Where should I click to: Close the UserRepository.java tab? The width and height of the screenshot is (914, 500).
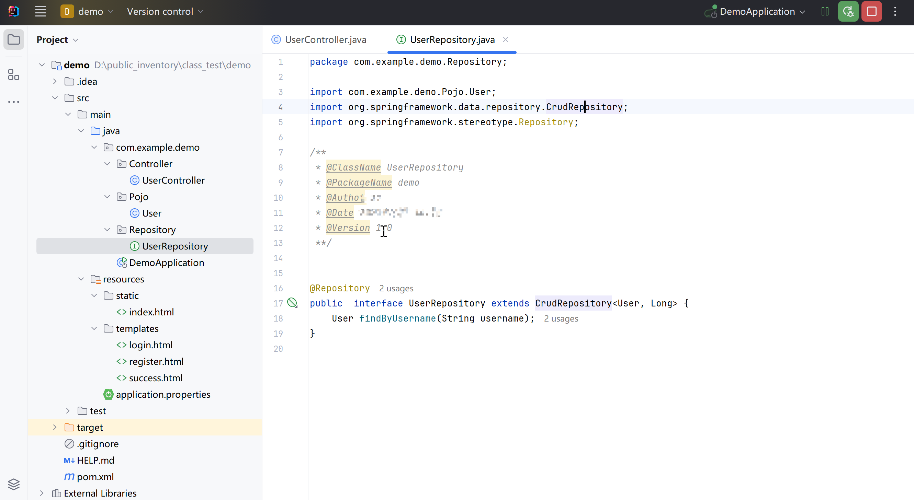point(506,39)
